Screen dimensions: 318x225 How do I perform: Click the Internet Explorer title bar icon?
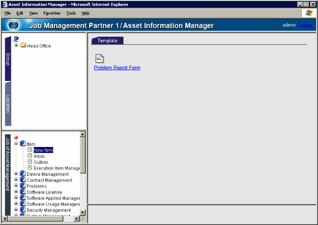pos(5,4)
